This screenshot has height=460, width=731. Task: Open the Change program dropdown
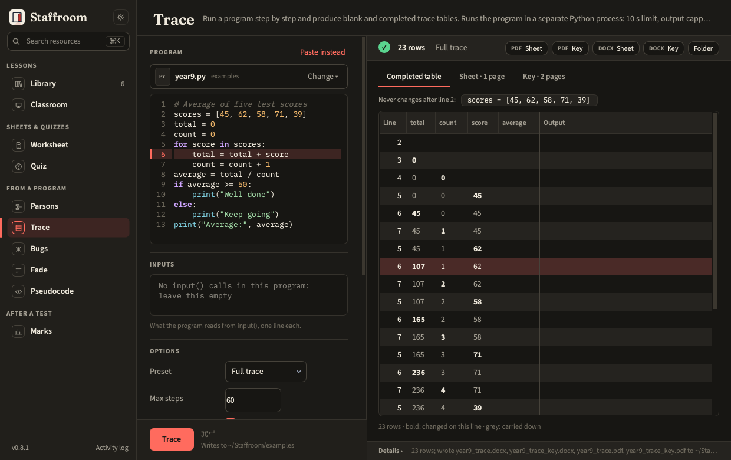coord(323,77)
